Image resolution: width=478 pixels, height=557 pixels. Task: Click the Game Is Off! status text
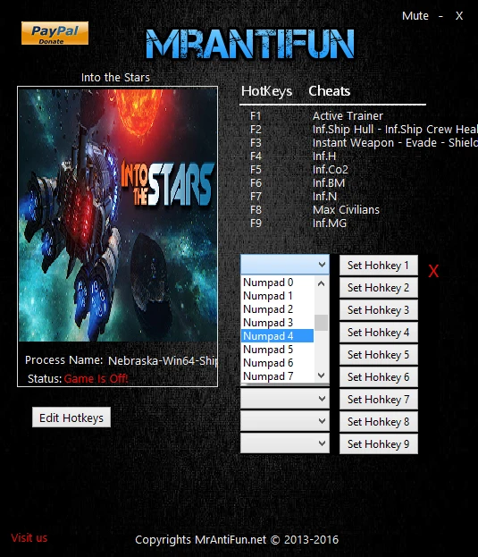(96, 379)
